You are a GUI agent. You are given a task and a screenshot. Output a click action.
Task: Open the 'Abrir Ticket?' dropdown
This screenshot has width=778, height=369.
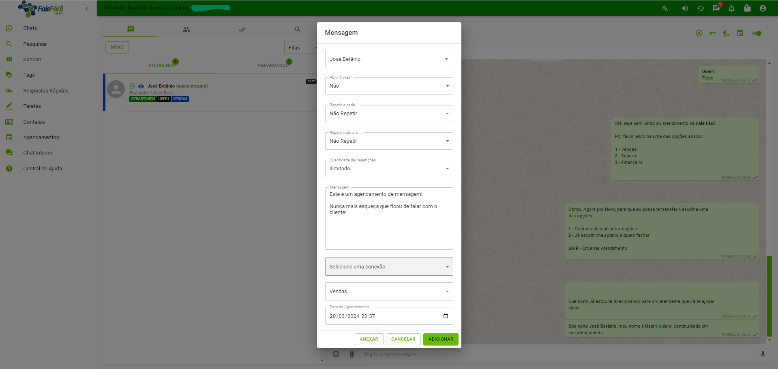pyautogui.click(x=389, y=86)
